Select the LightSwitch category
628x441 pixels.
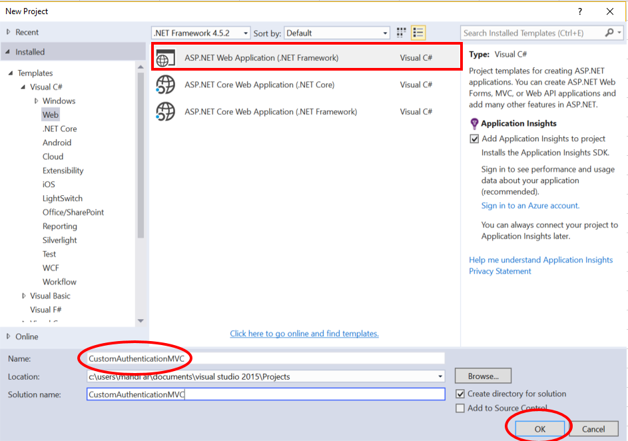[63, 199]
